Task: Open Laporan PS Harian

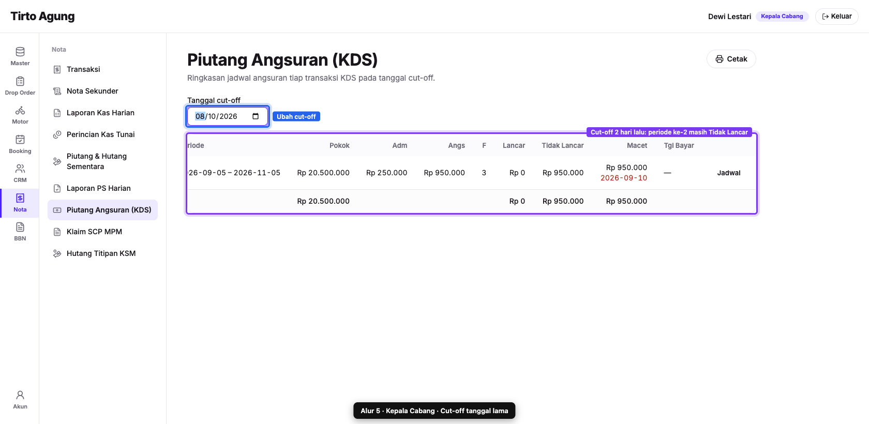Action: coord(102,188)
